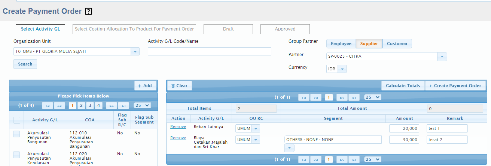Click Partner SP-0025 - CITRA field

click(382, 57)
